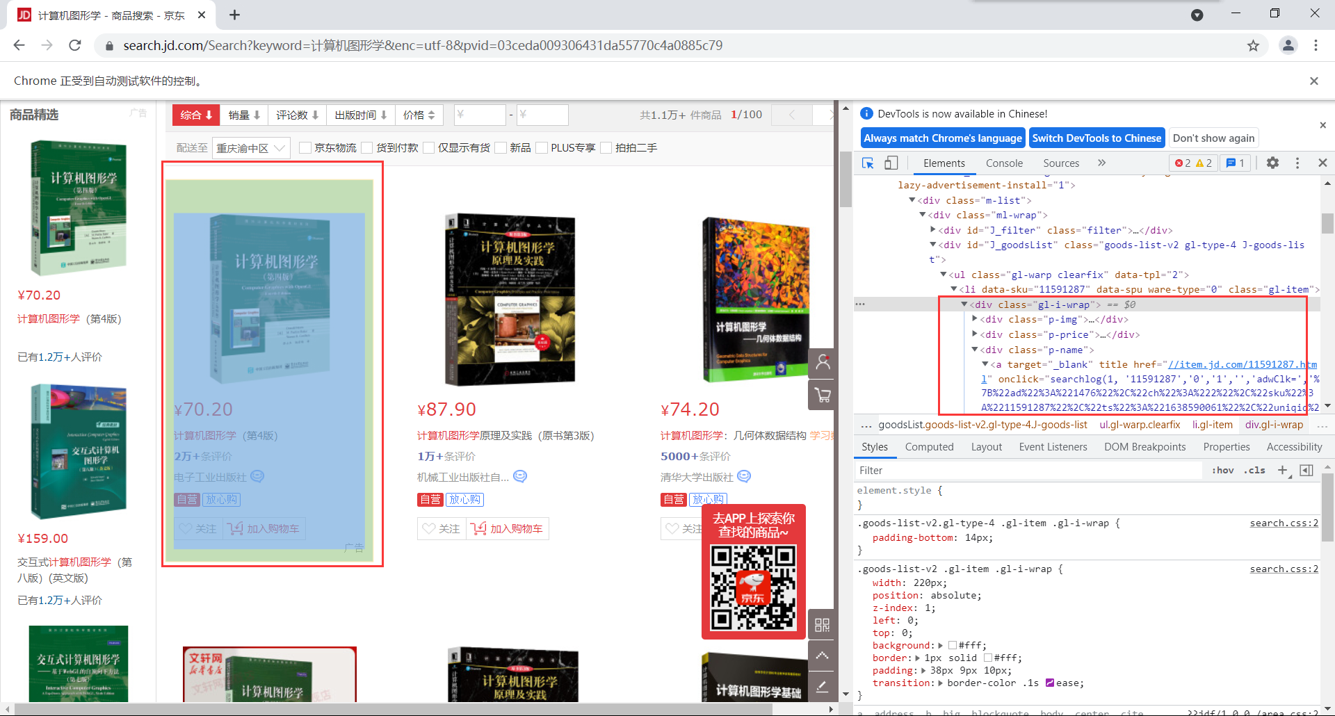
Task: Open the 重庆渝中区 delivery location dropdown
Action: coord(251,148)
